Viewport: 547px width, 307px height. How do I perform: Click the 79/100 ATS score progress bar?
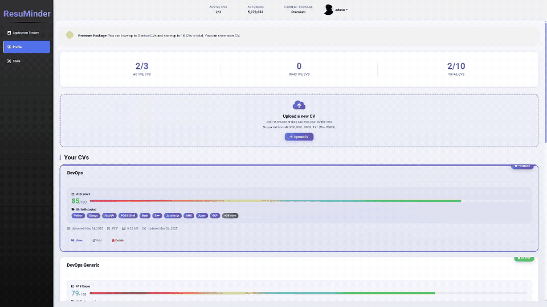[308, 293]
